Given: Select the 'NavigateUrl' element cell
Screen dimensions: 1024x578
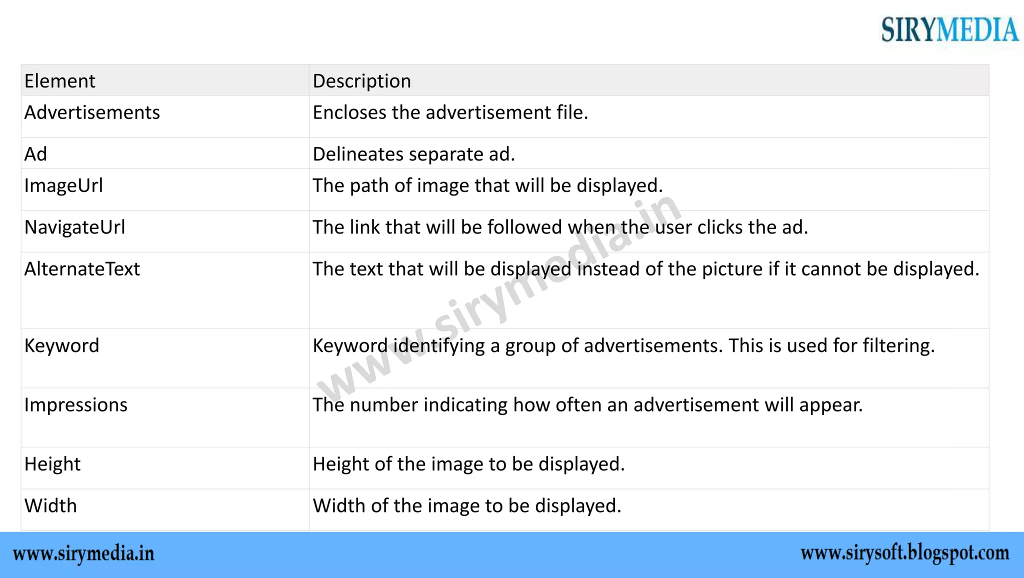Looking at the screenshot, I should pyautogui.click(x=165, y=231).
